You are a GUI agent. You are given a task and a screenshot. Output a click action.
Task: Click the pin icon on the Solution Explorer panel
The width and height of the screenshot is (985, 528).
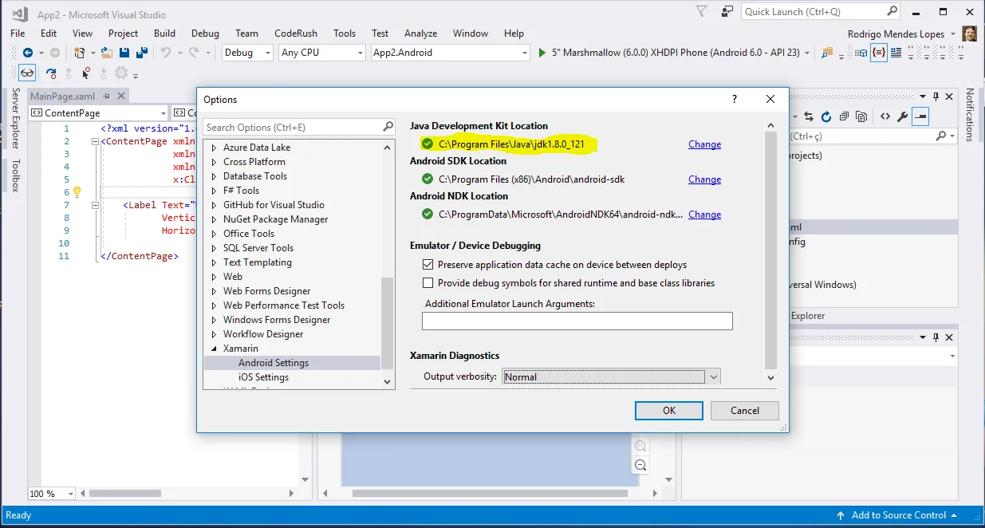tap(936, 96)
